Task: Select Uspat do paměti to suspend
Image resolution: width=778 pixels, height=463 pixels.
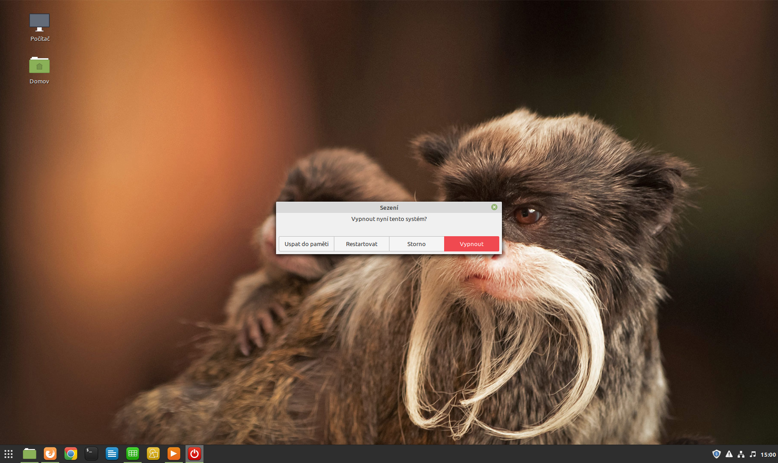Action: [307, 244]
